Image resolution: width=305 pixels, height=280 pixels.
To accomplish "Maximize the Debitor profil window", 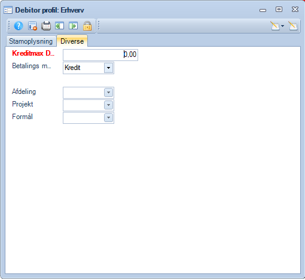I will tap(279, 10).
